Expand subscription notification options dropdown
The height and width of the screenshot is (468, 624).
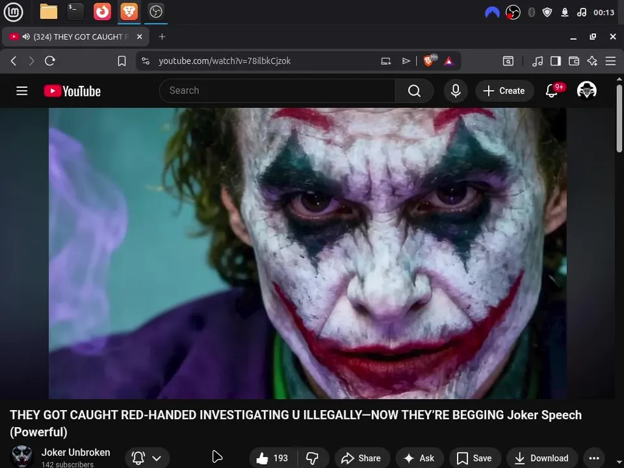(x=148, y=458)
